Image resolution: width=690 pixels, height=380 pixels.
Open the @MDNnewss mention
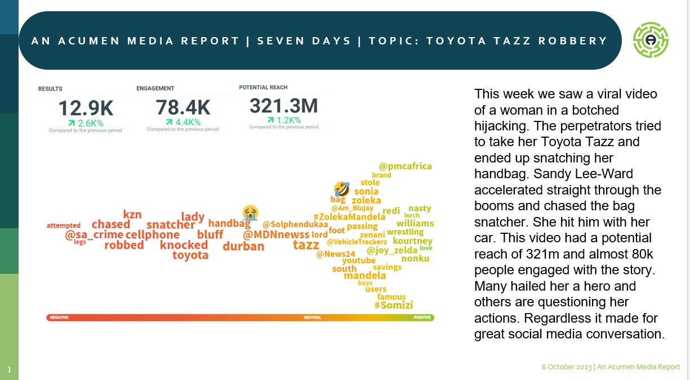point(276,234)
